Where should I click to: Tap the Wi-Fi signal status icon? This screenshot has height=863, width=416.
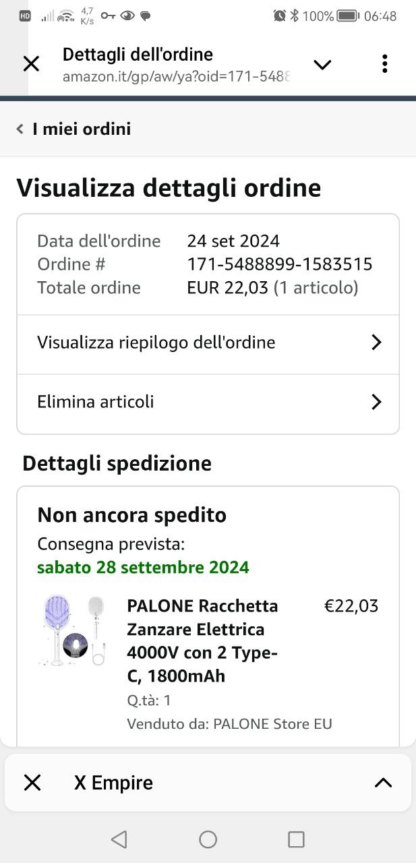(x=66, y=16)
